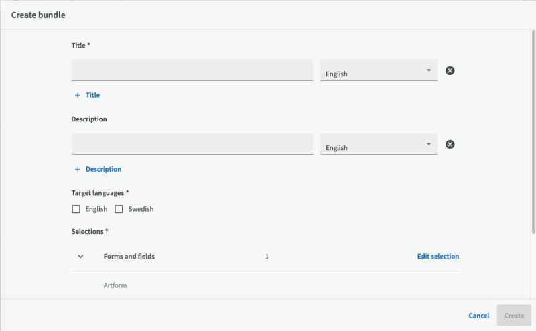Viewport: 536px width, 331px height.
Task: Focus the Description text field
Action: 192,144
